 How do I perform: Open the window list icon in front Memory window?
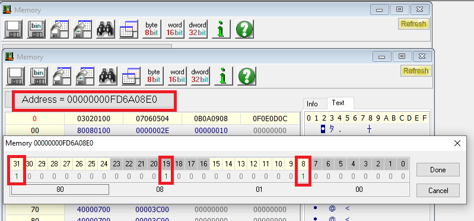[x=131, y=75]
